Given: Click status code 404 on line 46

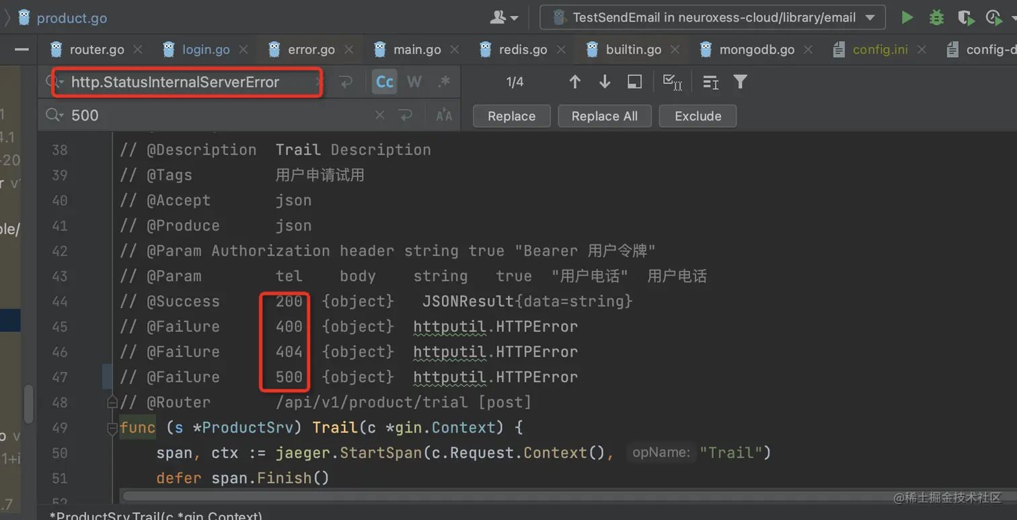Looking at the screenshot, I should click(x=289, y=352).
